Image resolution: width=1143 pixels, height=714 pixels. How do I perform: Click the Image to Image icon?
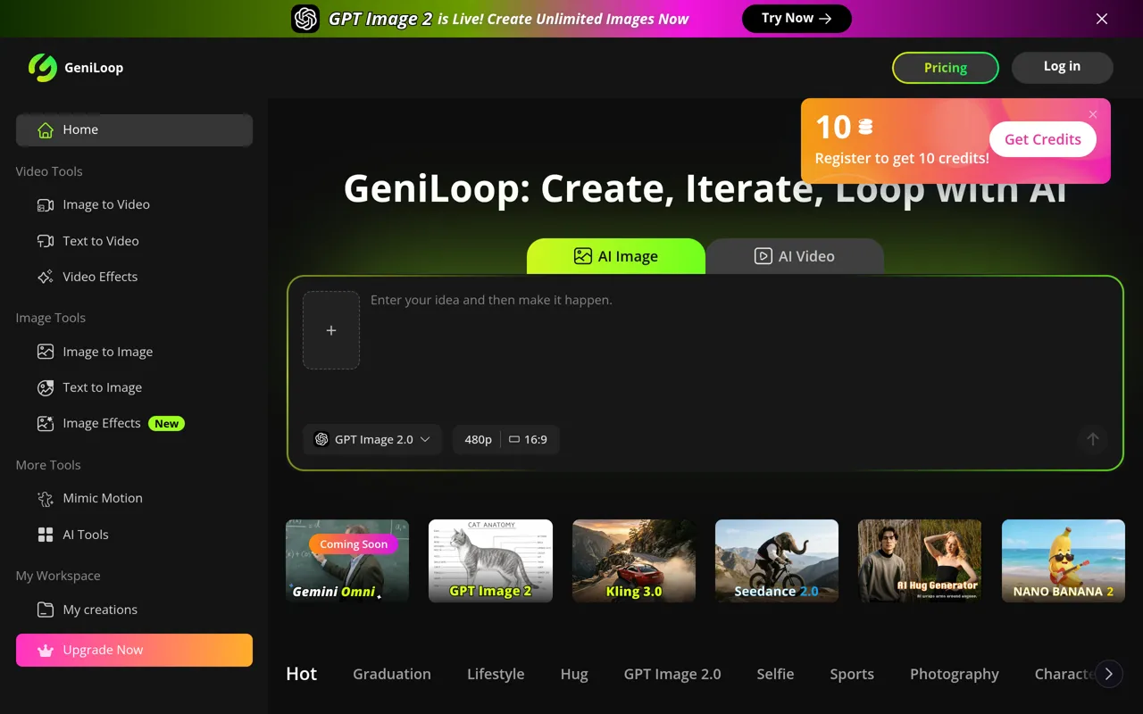tap(46, 352)
